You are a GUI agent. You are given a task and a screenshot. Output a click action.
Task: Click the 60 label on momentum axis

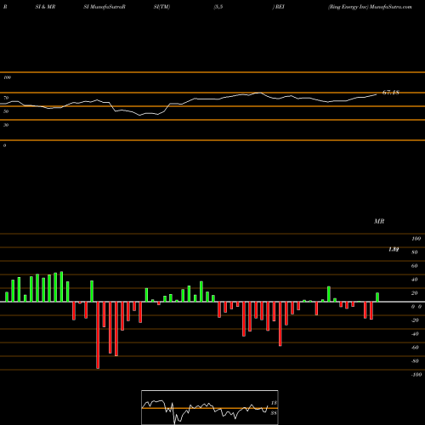(414, 266)
